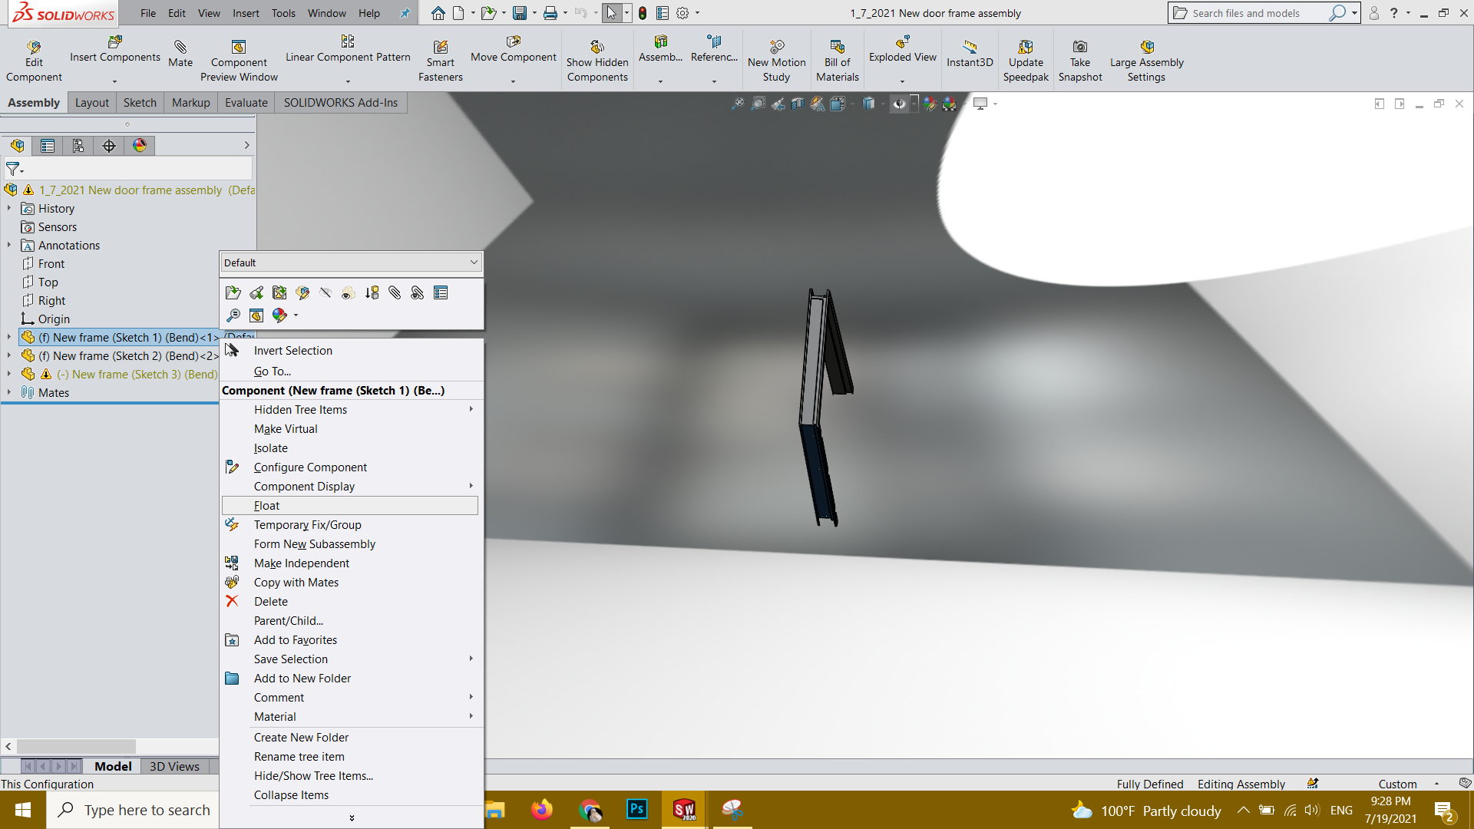
Task: Expand the Mates tree node
Action: 9,392
